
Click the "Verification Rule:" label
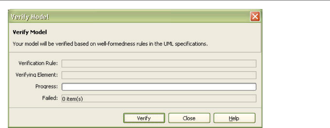coord(38,63)
